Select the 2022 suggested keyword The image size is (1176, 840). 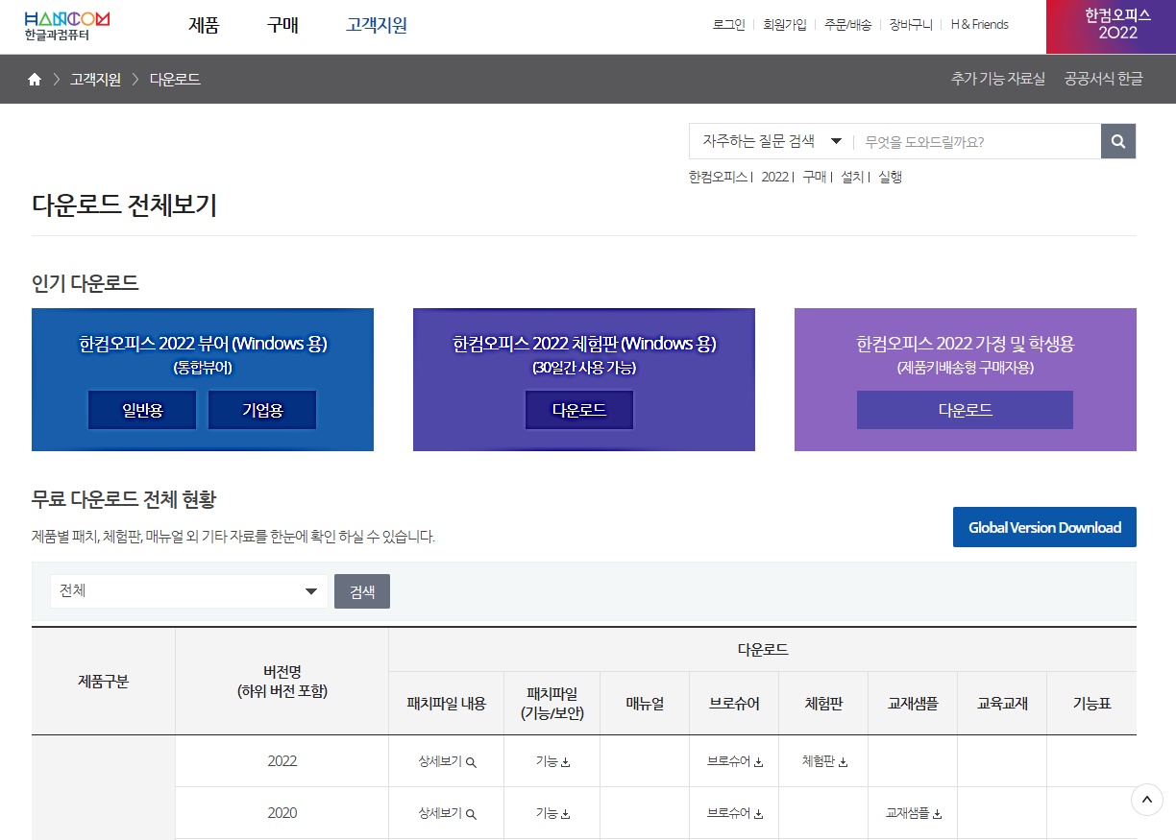pyautogui.click(x=774, y=177)
